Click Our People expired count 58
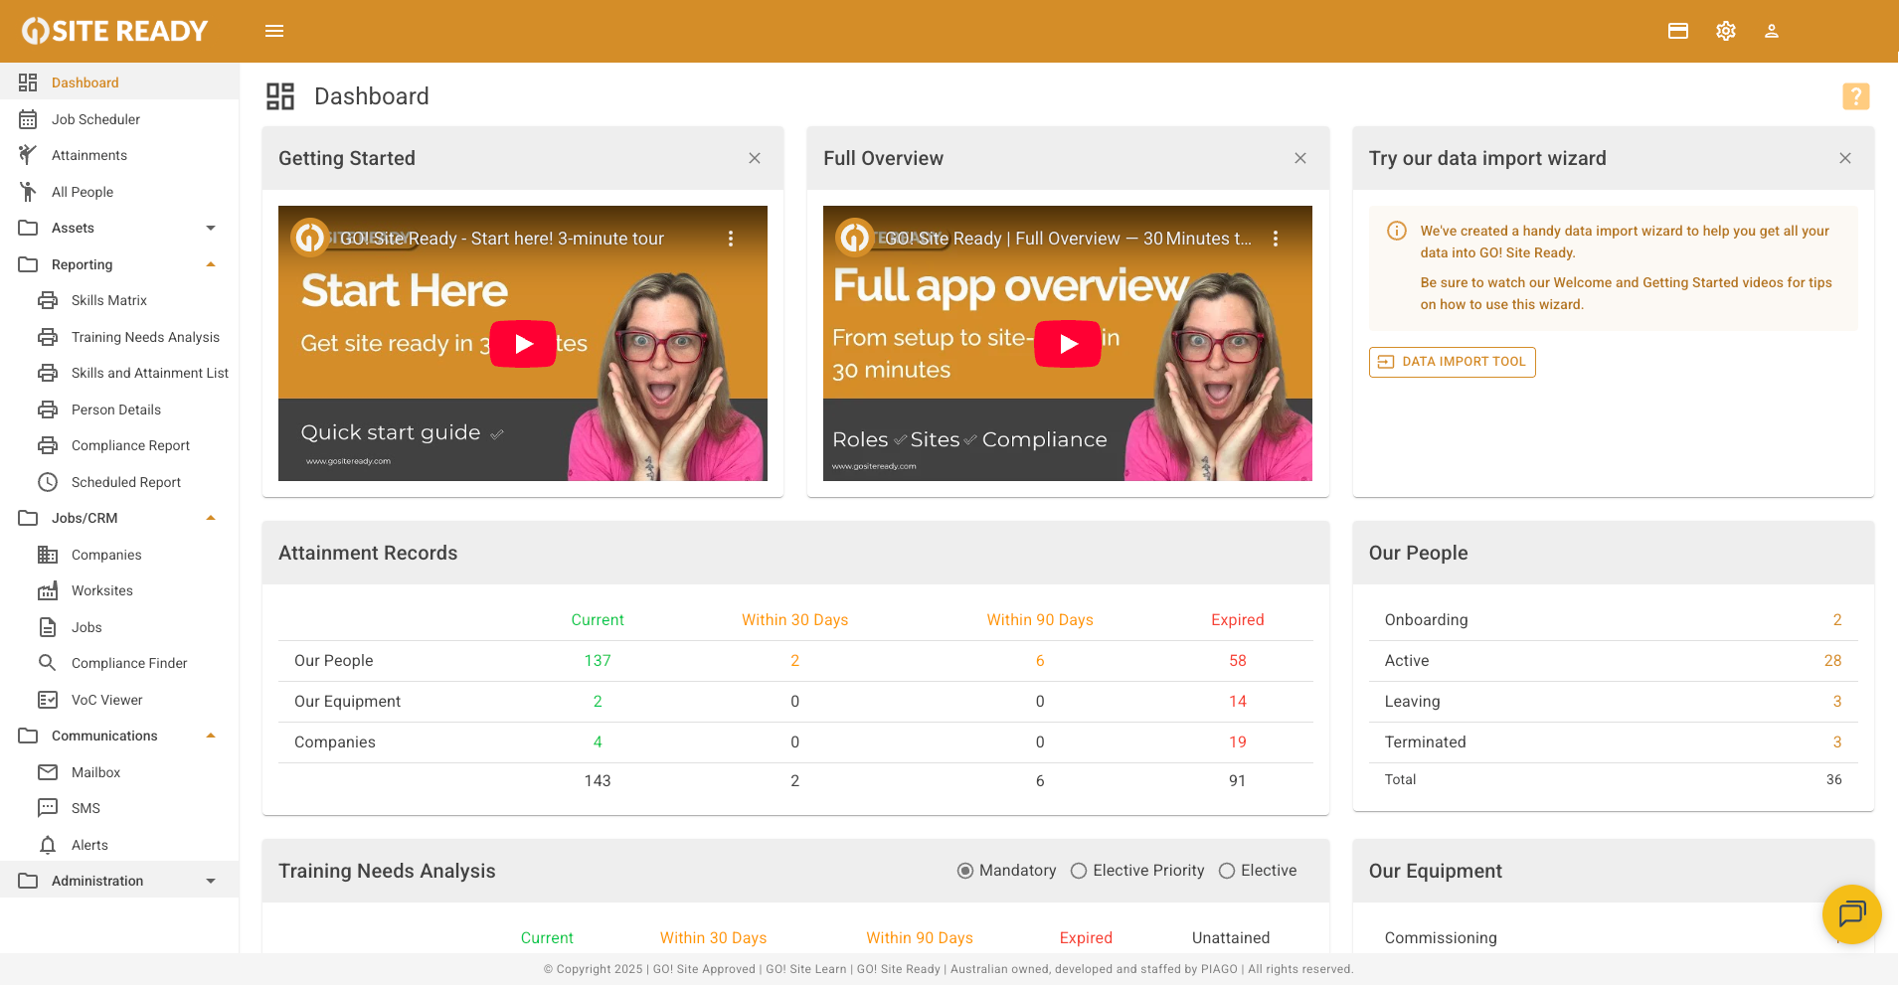1899x985 pixels. tap(1237, 661)
